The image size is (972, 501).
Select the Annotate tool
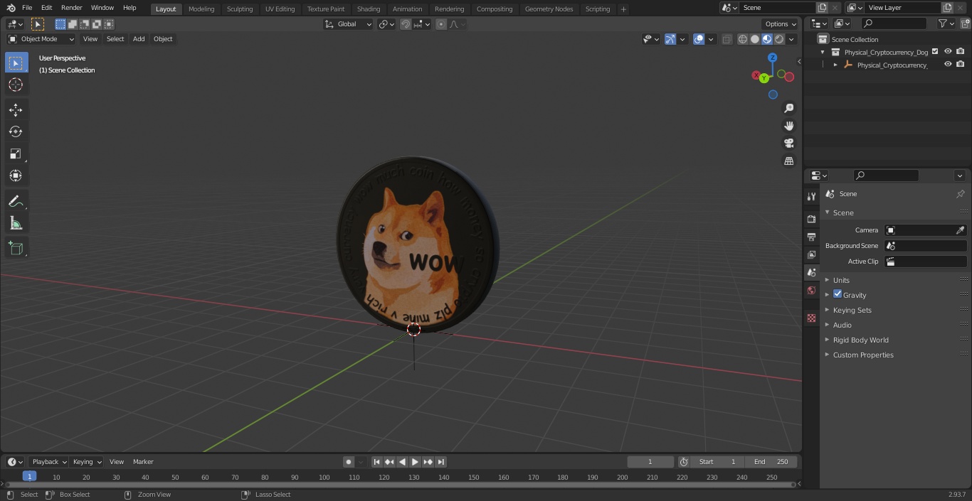16,201
